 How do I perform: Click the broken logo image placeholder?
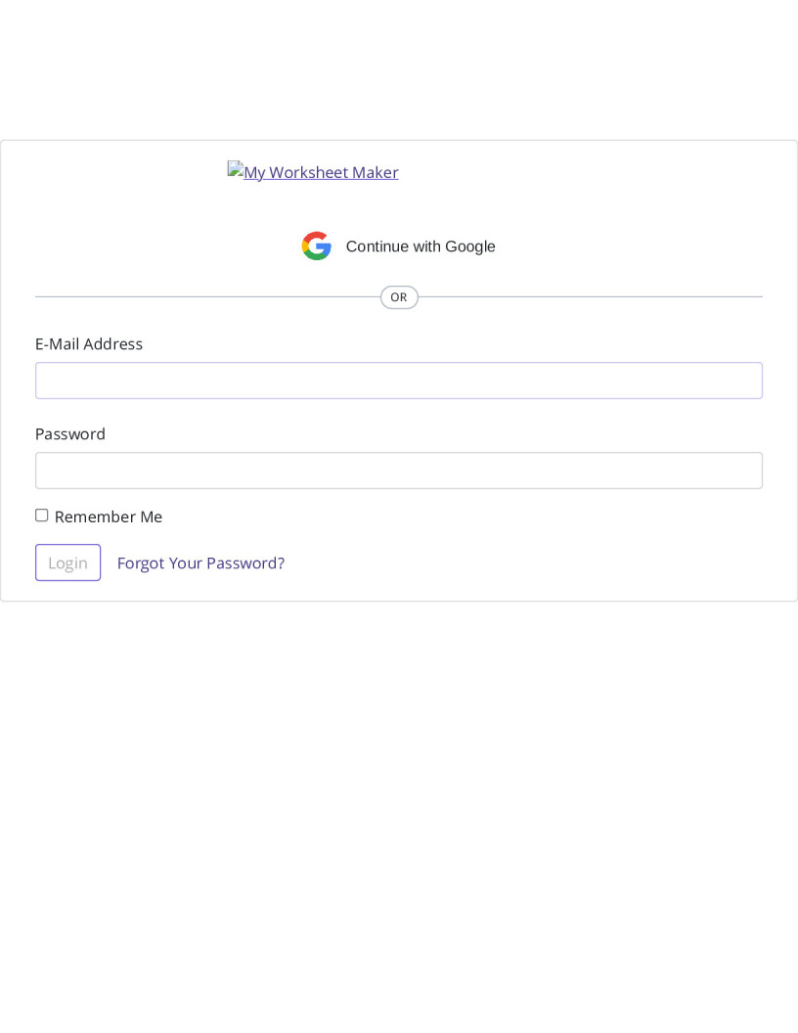[236, 168]
